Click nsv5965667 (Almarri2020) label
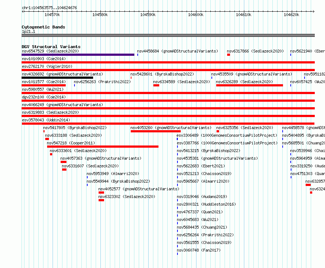325x268 pixels. tap(203, 181)
